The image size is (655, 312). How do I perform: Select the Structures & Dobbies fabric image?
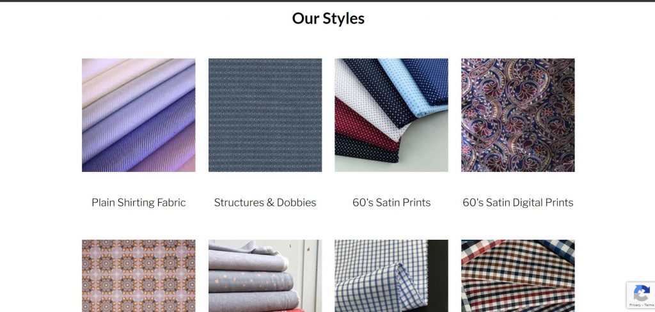tap(265, 115)
